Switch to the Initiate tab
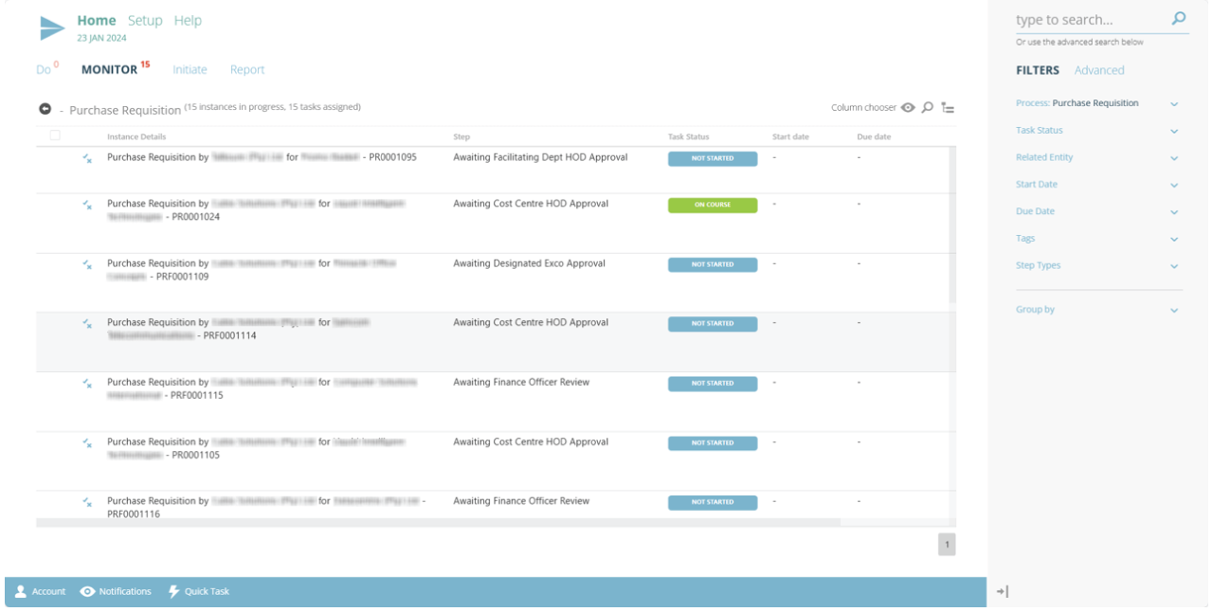The width and height of the screenshot is (1213, 612). 190,70
